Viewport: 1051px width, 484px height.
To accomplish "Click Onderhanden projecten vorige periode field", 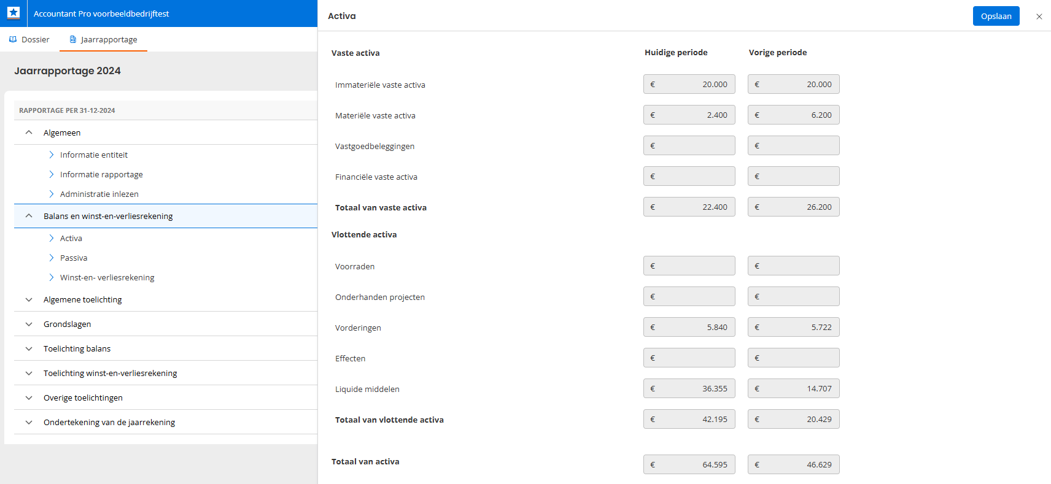I will point(794,296).
